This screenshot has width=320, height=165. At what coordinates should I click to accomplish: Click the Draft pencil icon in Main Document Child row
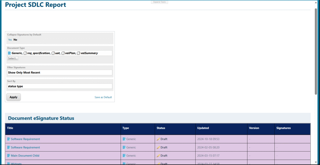pyautogui.click(x=158, y=156)
